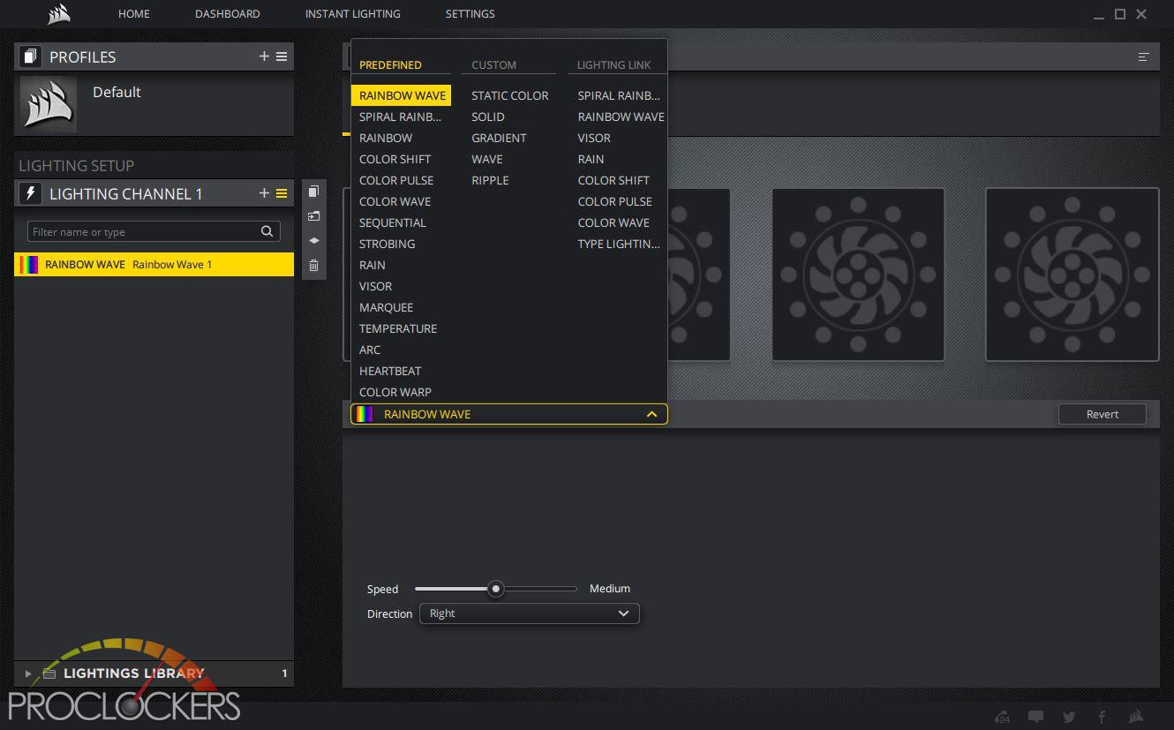Choose Static Color custom effect
Viewport: 1174px width, 730px height.
509,95
